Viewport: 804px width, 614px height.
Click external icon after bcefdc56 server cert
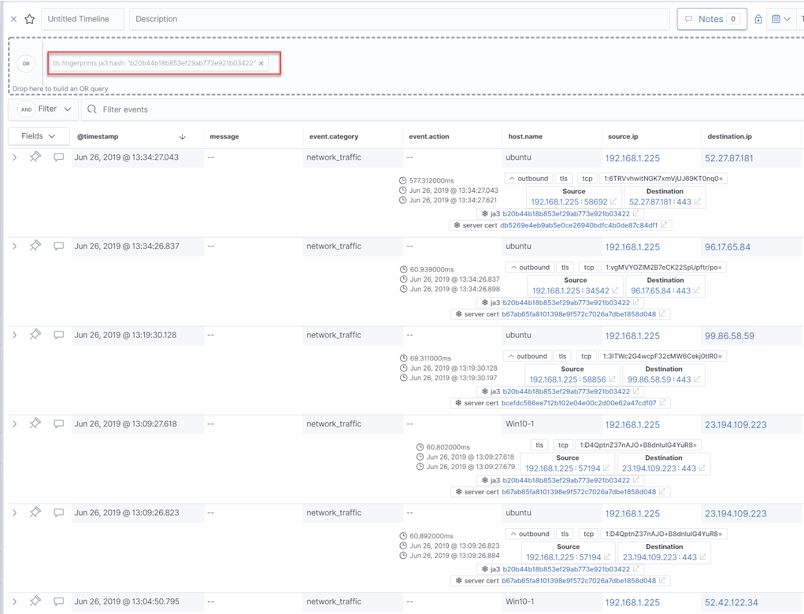663,403
